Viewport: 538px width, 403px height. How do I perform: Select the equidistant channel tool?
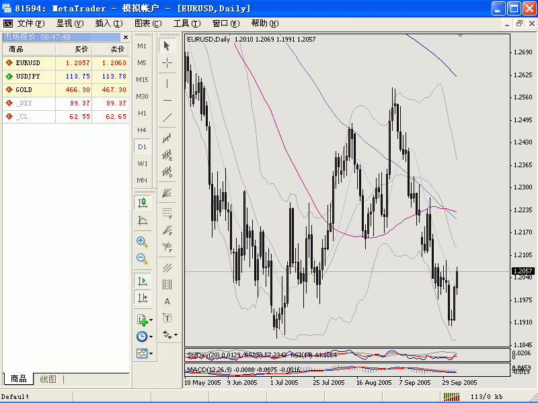click(x=167, y=267)
